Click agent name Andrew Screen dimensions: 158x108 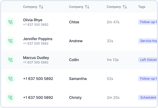[76, 41]
